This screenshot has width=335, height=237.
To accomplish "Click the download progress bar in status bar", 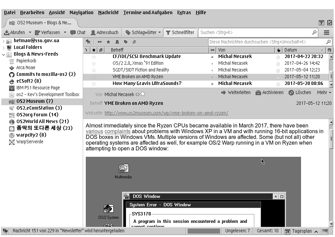I will click(204, 231).
